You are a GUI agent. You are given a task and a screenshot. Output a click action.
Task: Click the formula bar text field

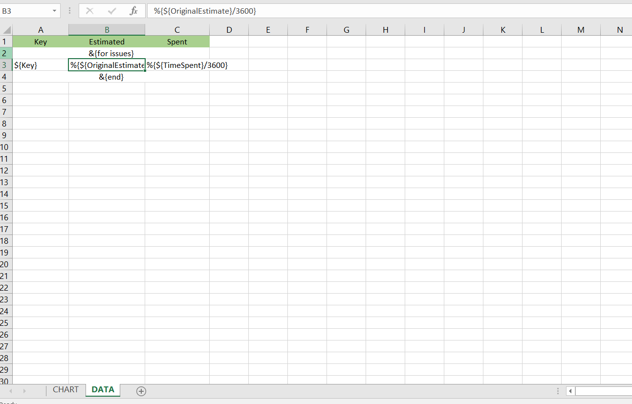(390, 11)
